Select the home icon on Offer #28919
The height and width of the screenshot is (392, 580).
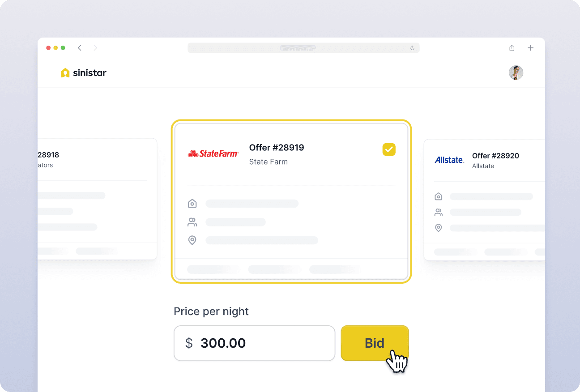pyautogui.click(x=192, y=203)
